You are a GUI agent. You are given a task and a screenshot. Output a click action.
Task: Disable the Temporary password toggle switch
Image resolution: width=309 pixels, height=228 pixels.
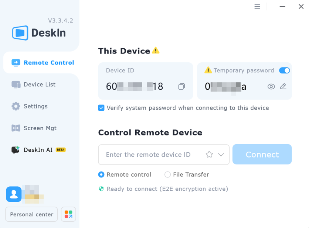[284, 70]
